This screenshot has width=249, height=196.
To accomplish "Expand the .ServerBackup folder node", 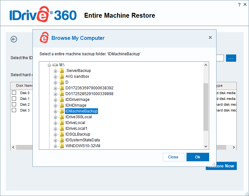I will [55, 71].
